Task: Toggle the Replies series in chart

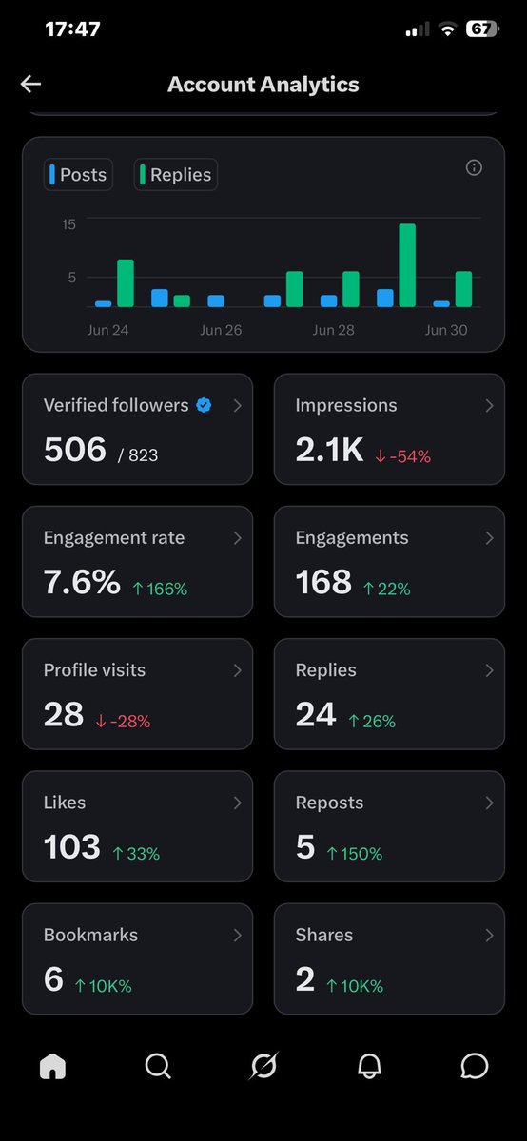Action: (175, 175)
